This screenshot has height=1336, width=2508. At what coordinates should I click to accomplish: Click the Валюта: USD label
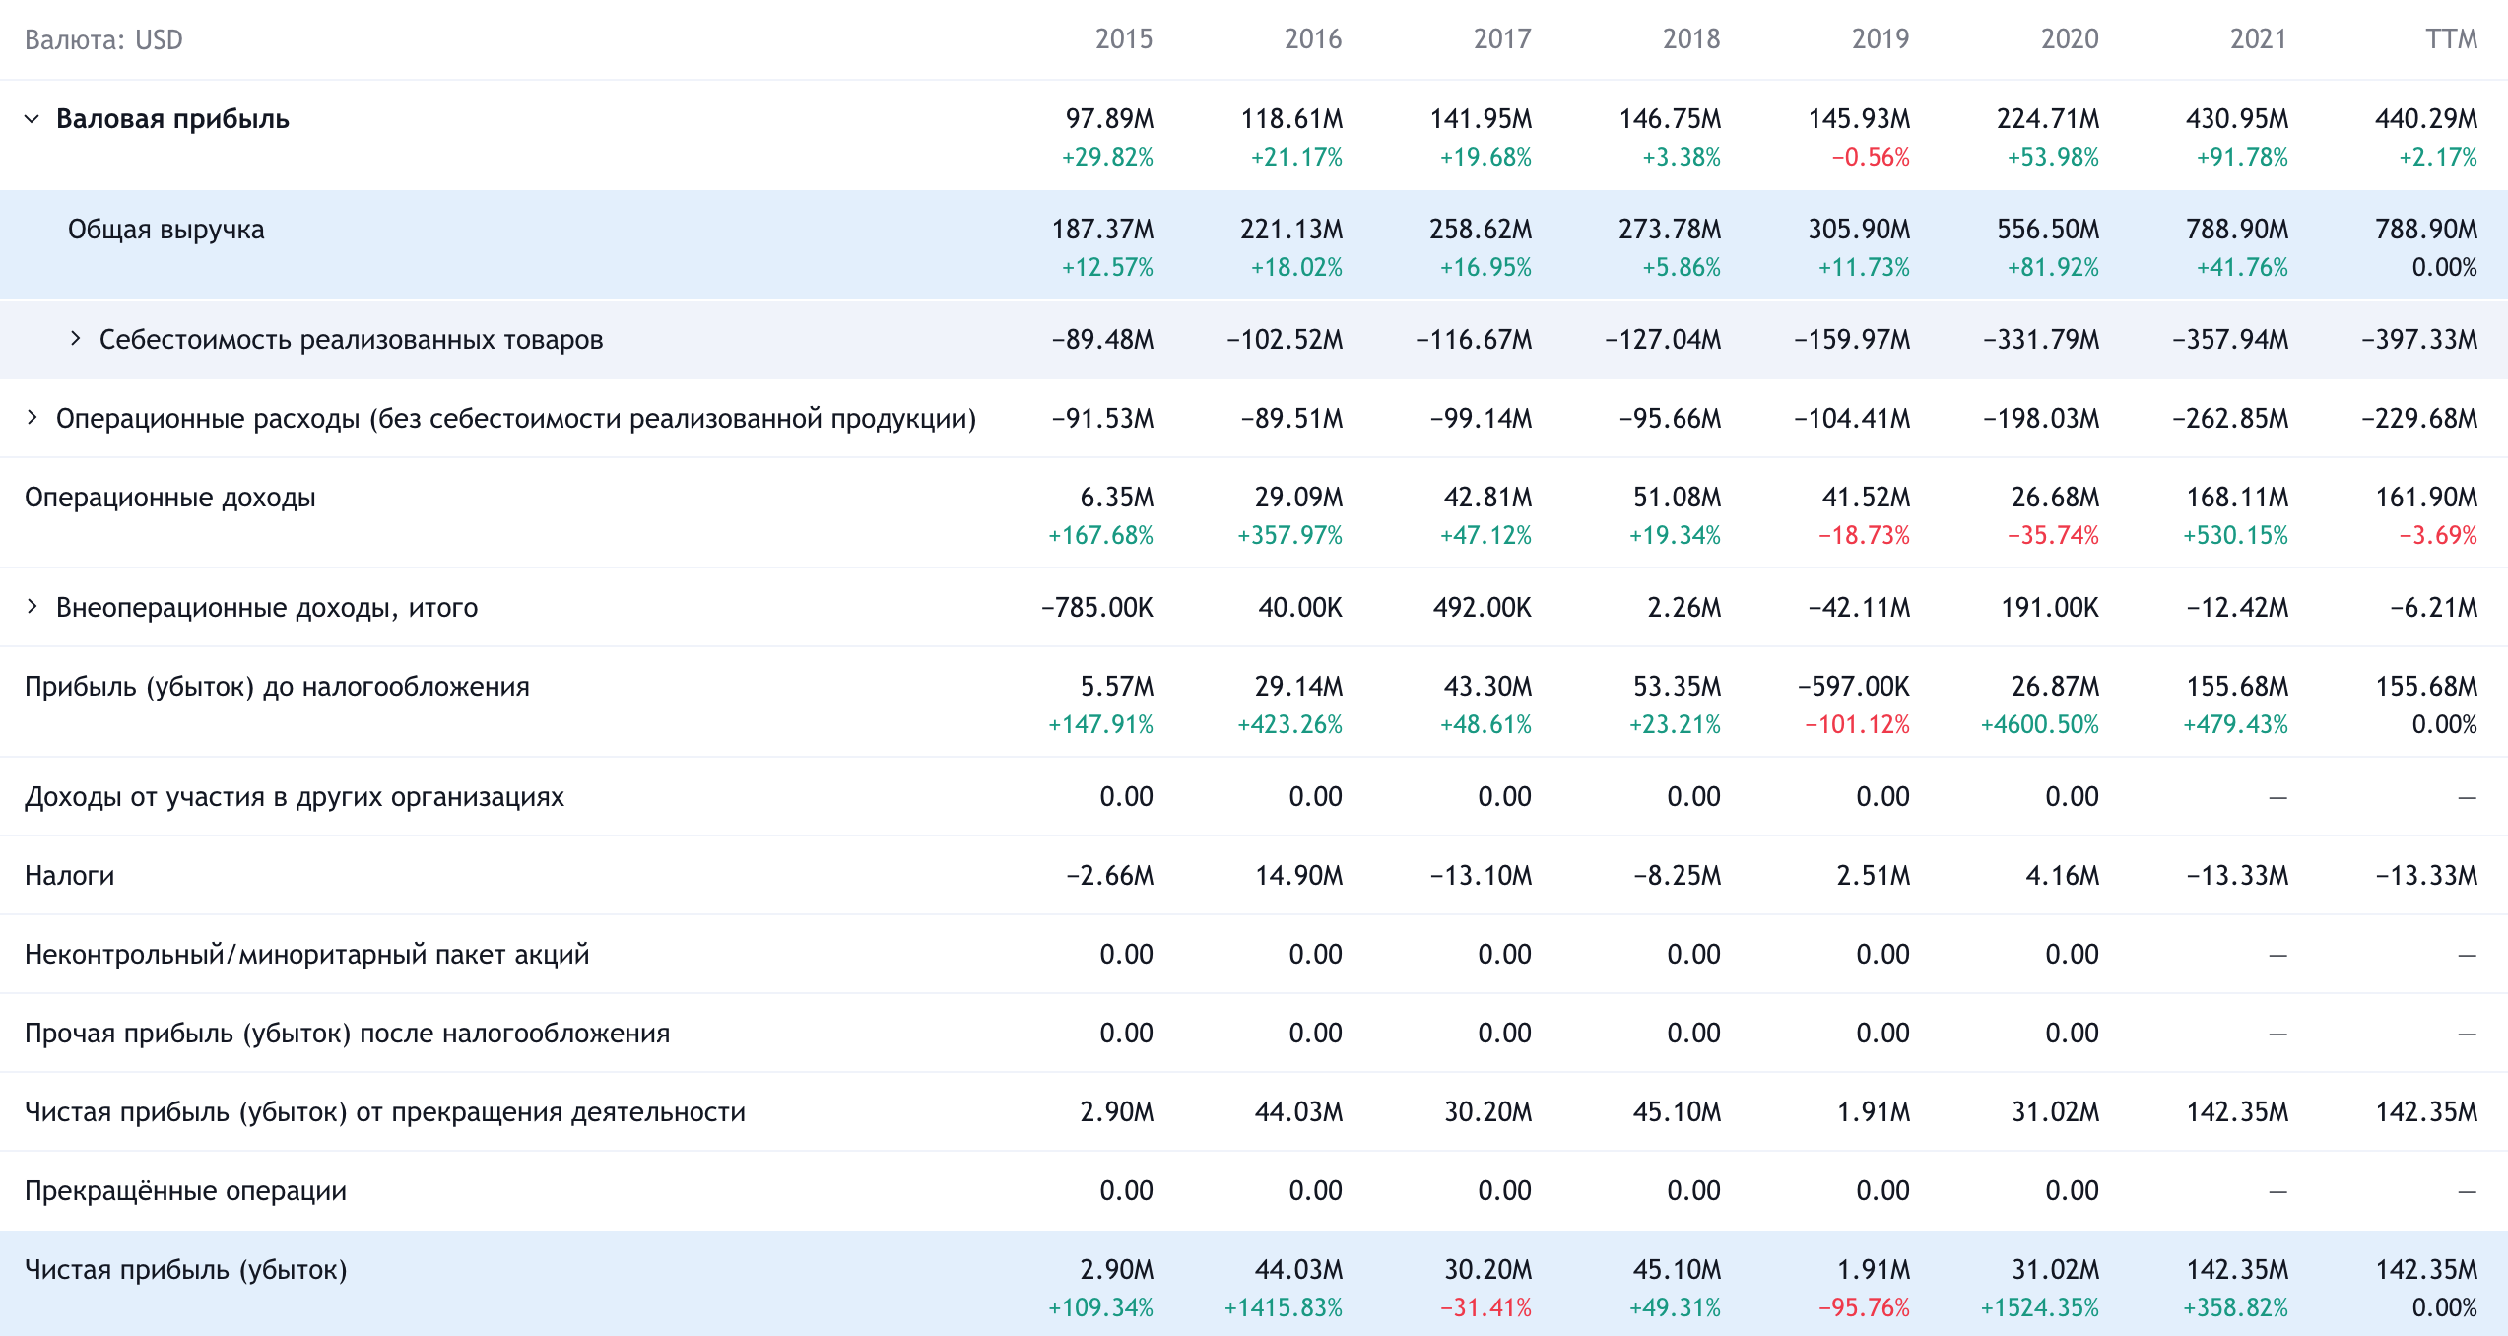coord(103,39)
